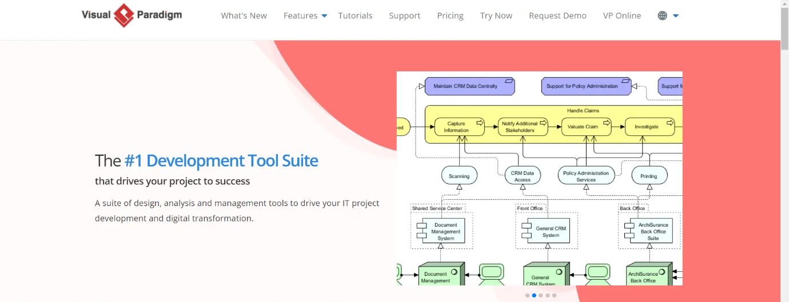Select the first carousel dot
This screenshot has height=302, width=789.
pos(527,296)
